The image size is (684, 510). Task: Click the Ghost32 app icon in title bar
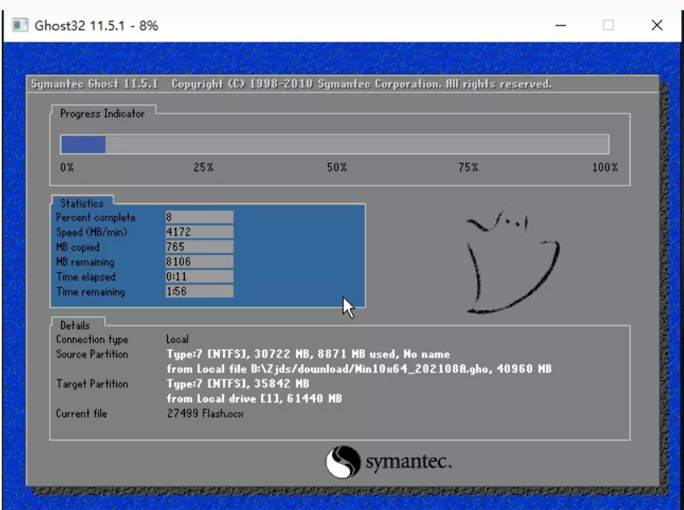point(19,25)
